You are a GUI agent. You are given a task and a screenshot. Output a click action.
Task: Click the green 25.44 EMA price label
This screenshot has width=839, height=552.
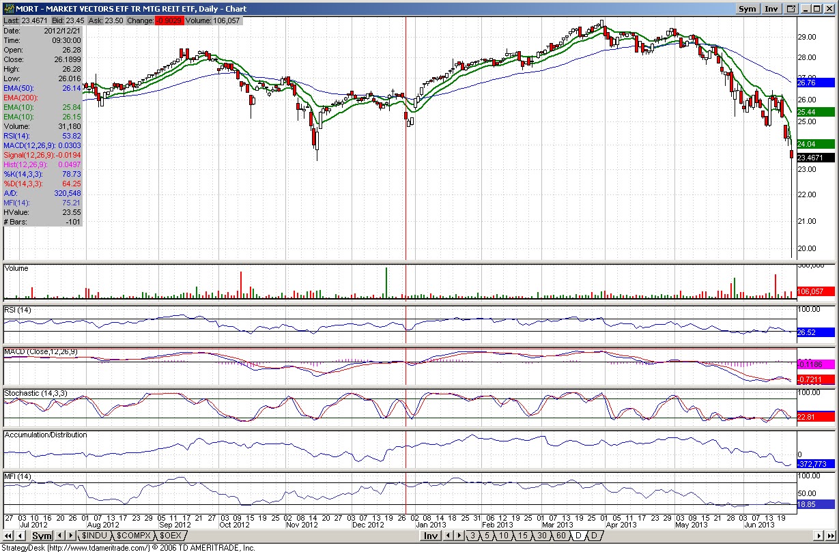click(x=815, y=111)
